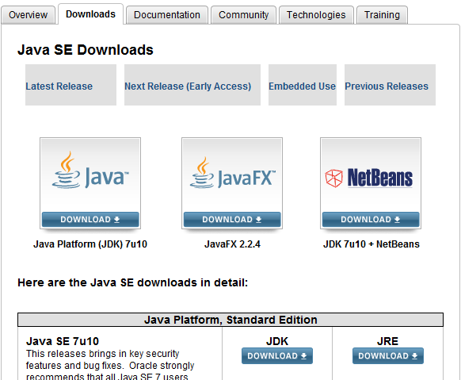Select the 'JavaFX 2.2.4' caption
This screenshot has height=380, width=461.
click(x=232, y=244)
